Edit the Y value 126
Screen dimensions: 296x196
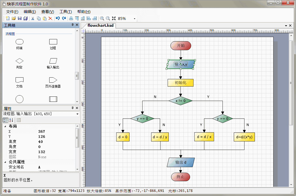click(x=56, y=137)
